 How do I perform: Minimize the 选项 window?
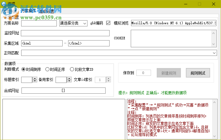click(x=186, y=4)
